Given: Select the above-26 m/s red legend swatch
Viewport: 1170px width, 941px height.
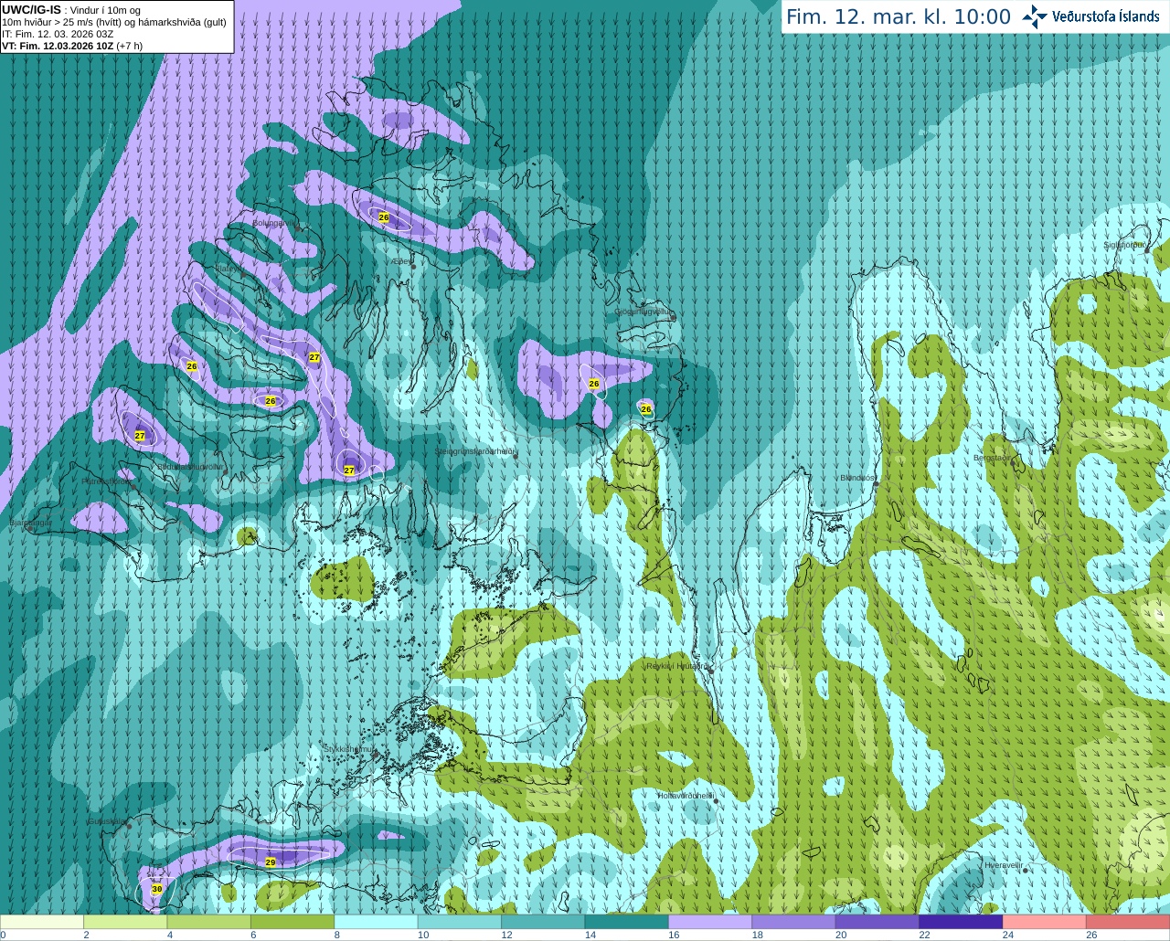Looking at the screenshot, I should tap(1129, 922).
